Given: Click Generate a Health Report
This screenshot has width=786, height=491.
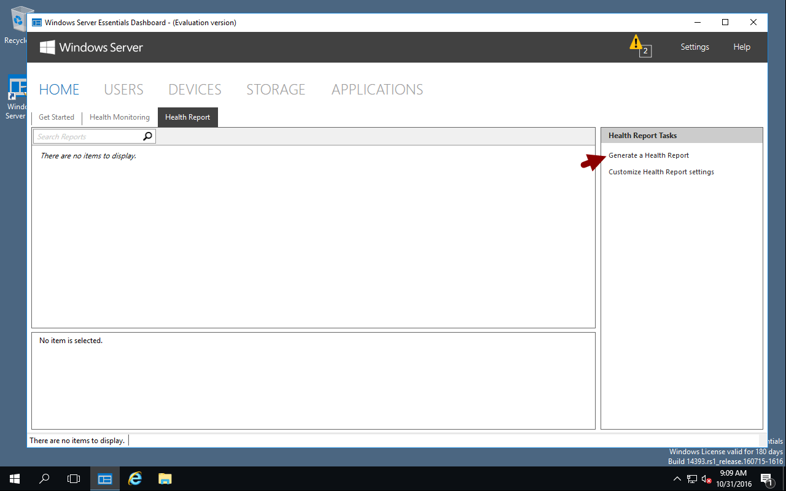Looking at the screenshot, I should coord(648,155).
